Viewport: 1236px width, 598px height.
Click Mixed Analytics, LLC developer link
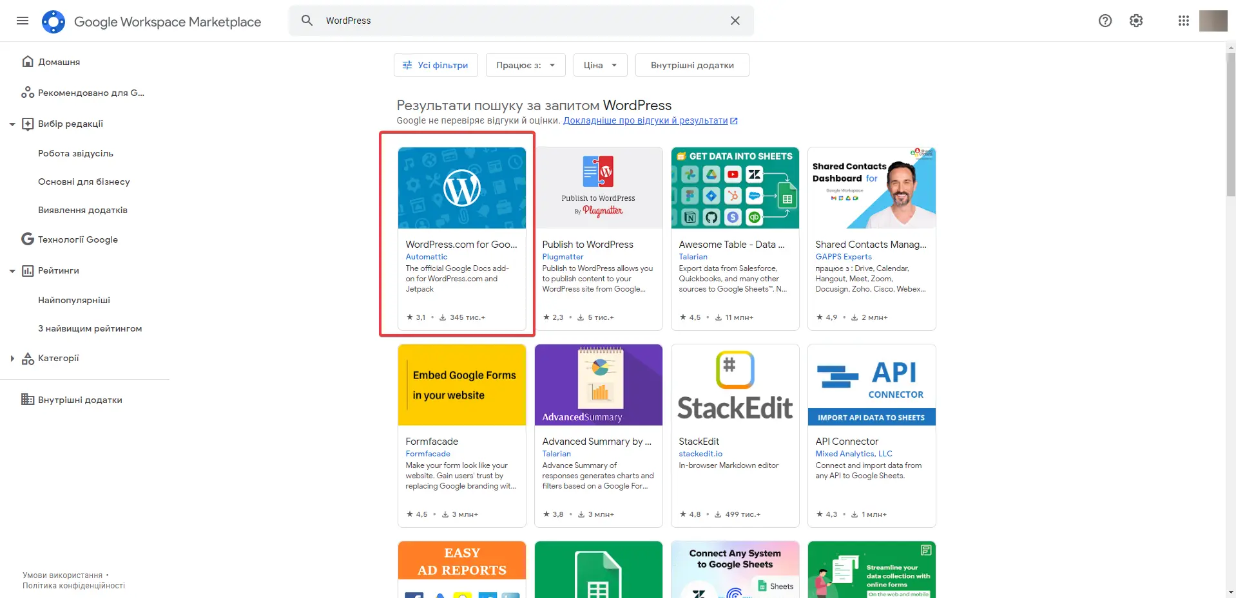[853, 454]
